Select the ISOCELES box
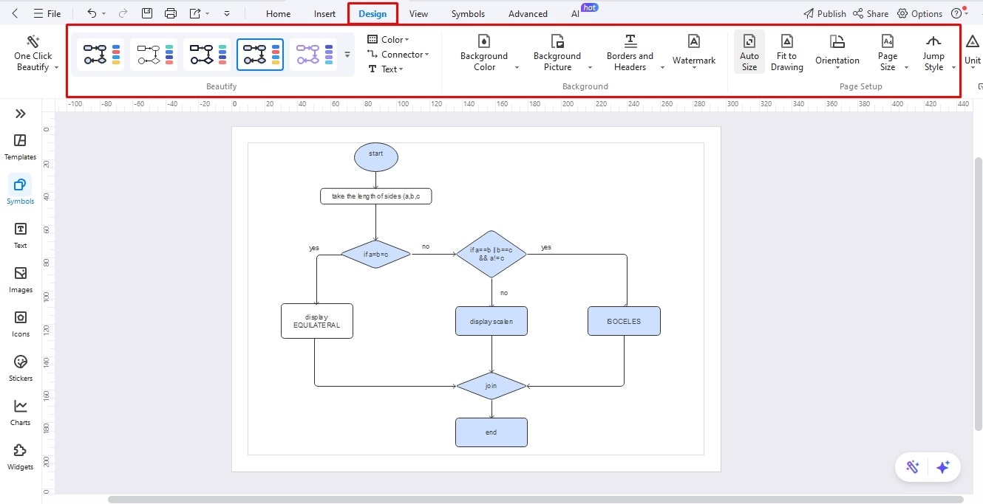This screenshot has width=983, height=504. pyautogui.click(x=624, y=321)
